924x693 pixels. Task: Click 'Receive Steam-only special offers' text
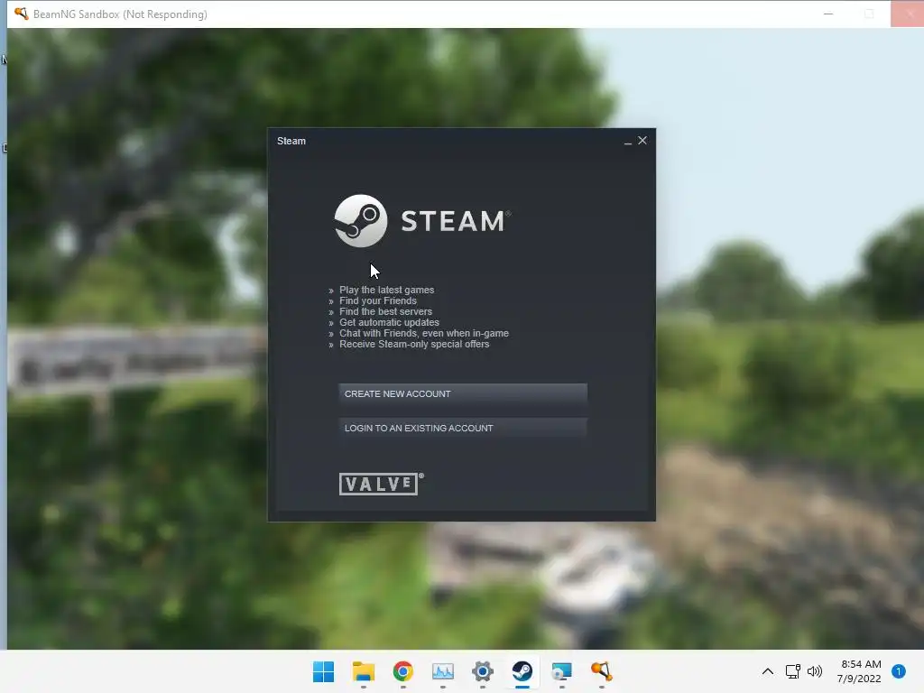tap(414, 344)
